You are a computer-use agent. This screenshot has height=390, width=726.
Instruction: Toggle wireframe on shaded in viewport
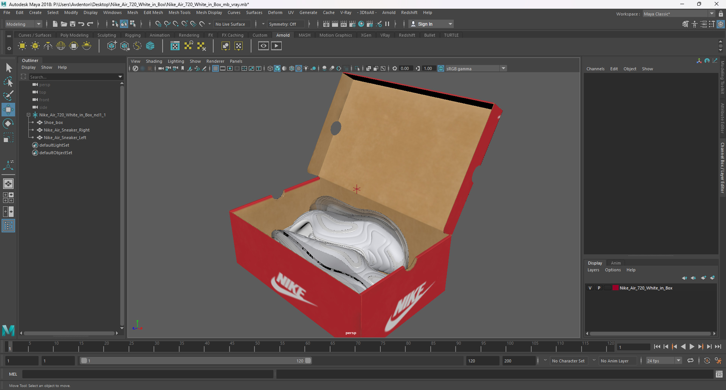pyautogui.click(x=292, y=68)
